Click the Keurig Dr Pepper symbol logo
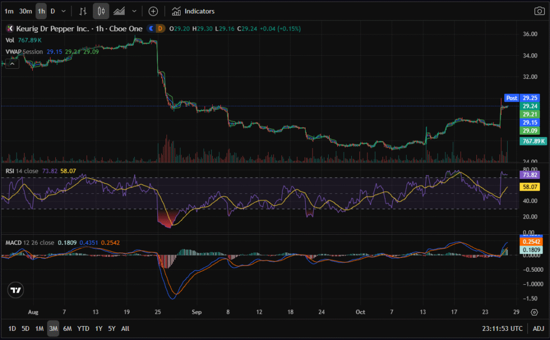Image resolution: width=550 pixels, height=340 pixels. [x=9, y=28]
